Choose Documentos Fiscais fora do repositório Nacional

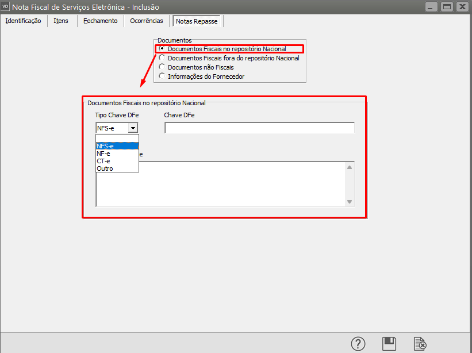[x=162, y=58]
